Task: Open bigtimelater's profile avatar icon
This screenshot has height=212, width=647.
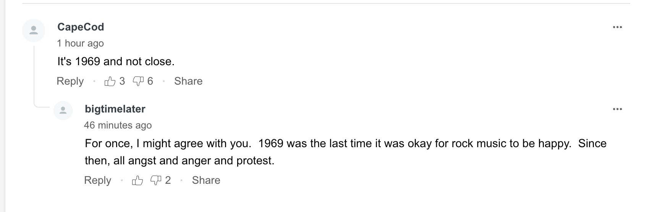Action: click(63, 111)
